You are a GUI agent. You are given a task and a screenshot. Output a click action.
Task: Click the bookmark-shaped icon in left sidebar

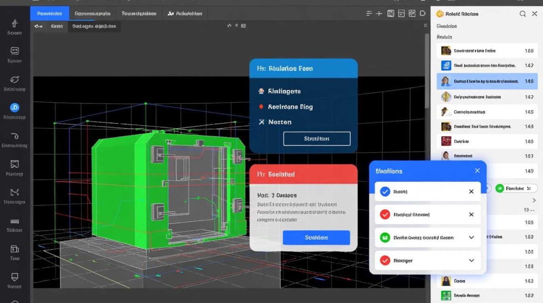click(x=15, y=164)
